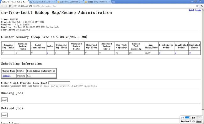Click the address bar URL
Screen dimensions: 204x124
36,6
